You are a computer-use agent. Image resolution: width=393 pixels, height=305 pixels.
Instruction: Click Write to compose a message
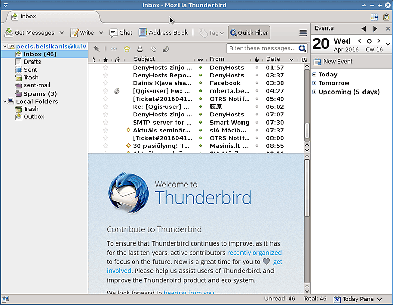tap(82, 33)
